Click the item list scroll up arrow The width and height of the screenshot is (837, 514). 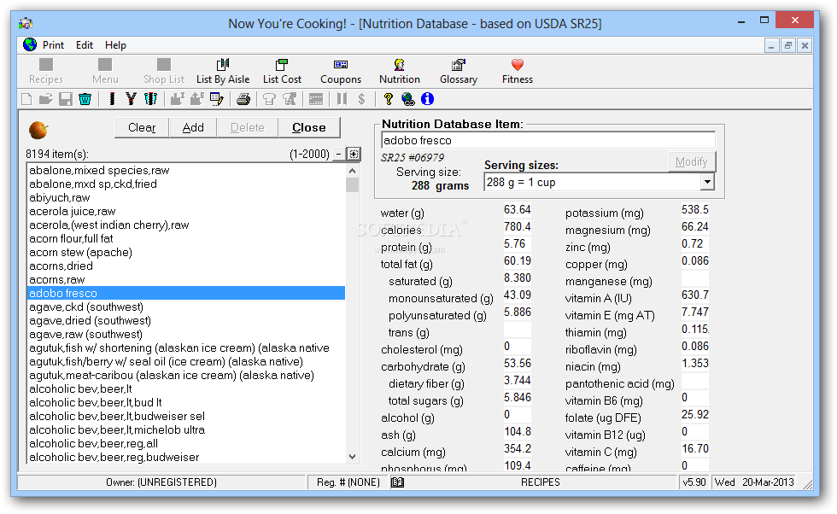coord(352,171)
